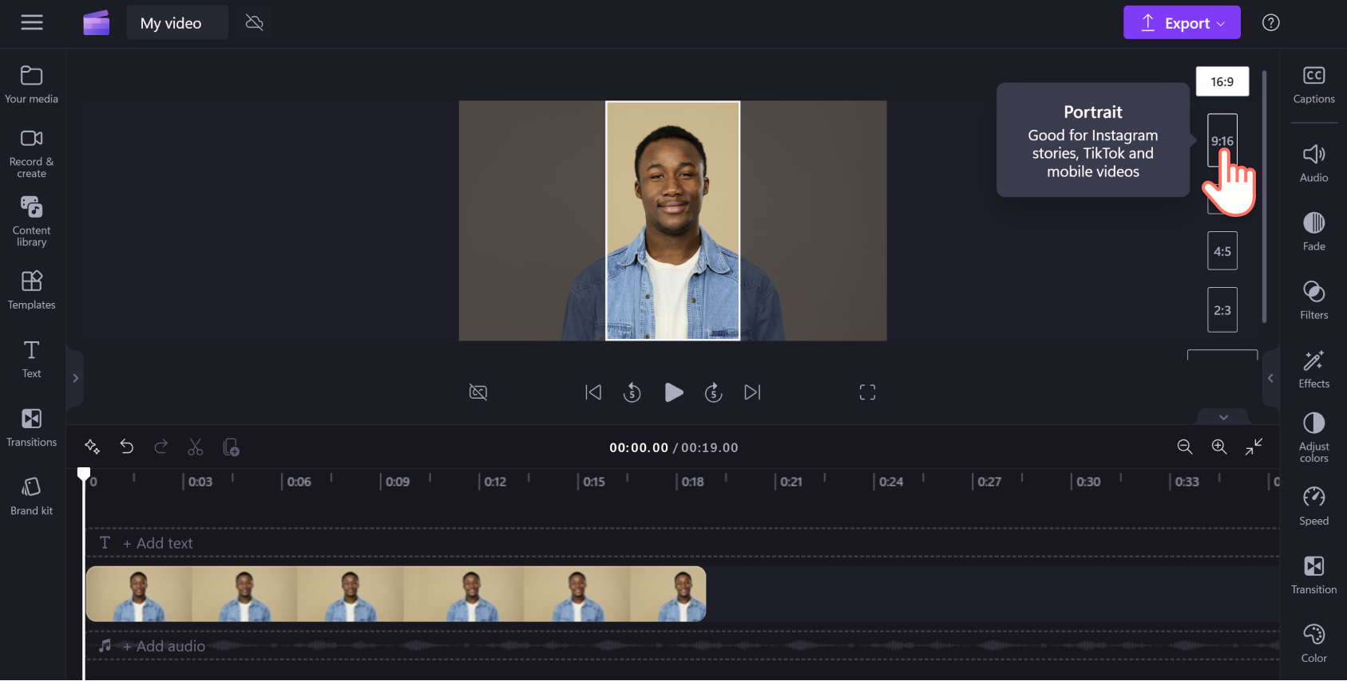1347x681 pixels.
Task: Click Add audio on the timeline
Action: pyautogui.click(x=164, y=646)
